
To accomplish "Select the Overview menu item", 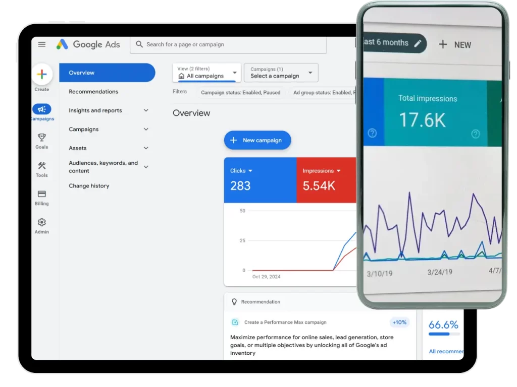I will click(107, 73).
